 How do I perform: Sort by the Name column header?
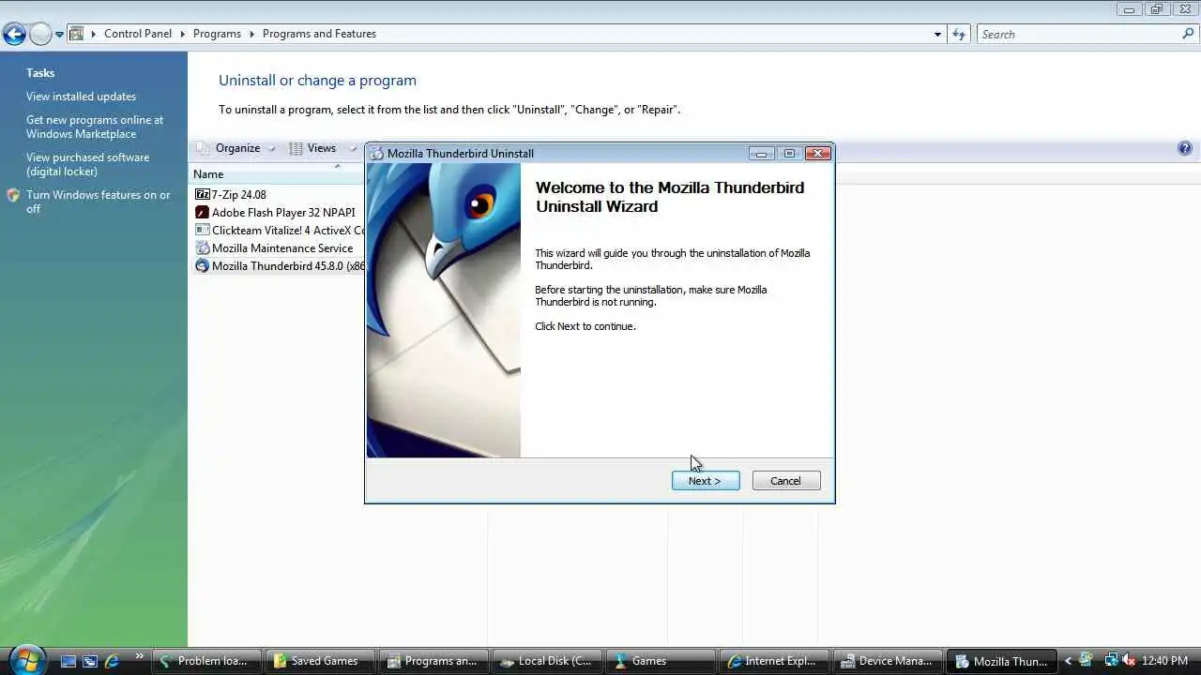tap(208, 174)
